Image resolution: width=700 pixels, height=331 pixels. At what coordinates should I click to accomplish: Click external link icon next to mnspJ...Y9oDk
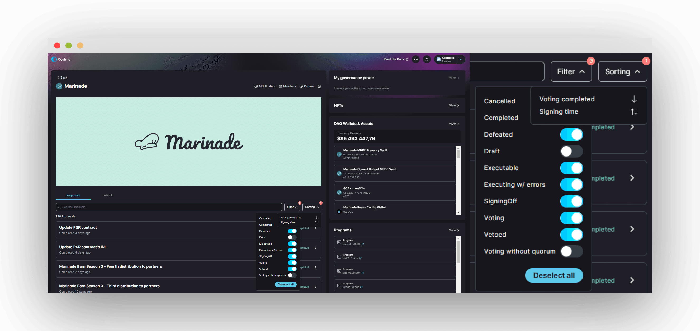click(363, 244)
